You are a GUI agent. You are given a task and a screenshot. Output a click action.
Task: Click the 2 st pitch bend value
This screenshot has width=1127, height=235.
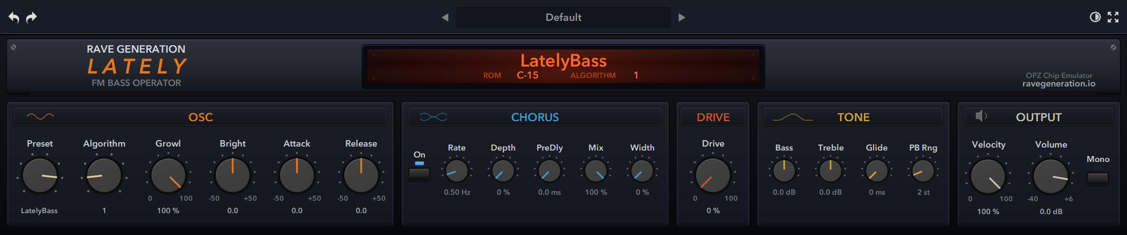pos(923,192)
